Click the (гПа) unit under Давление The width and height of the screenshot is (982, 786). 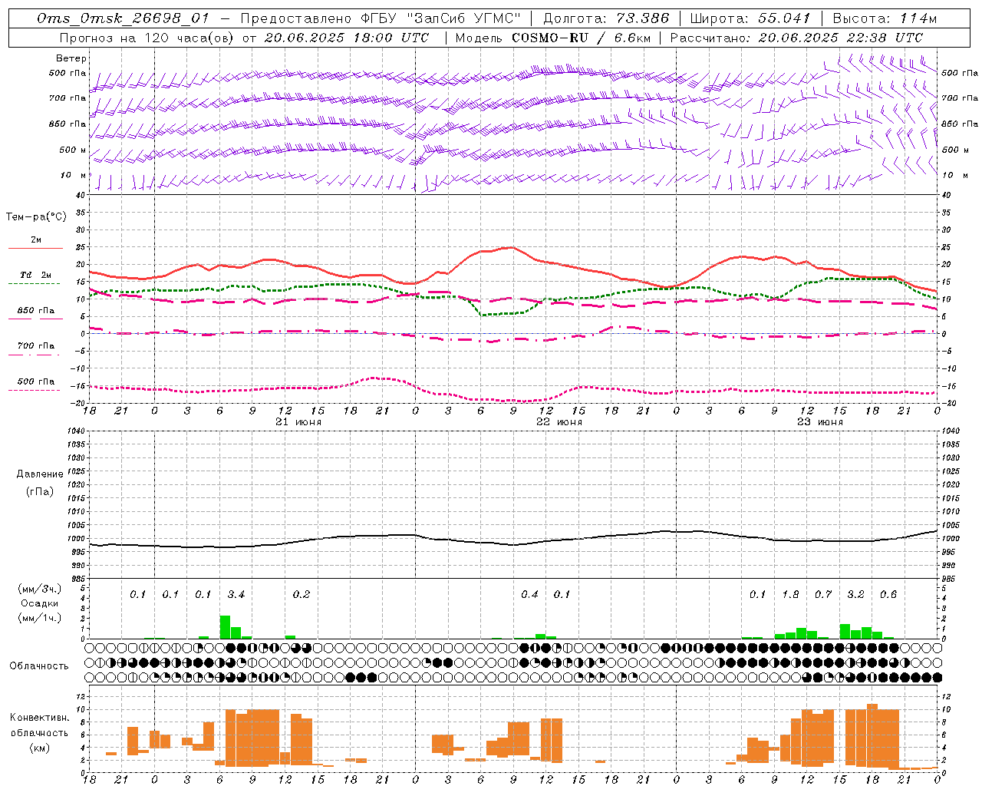(40, 491)
